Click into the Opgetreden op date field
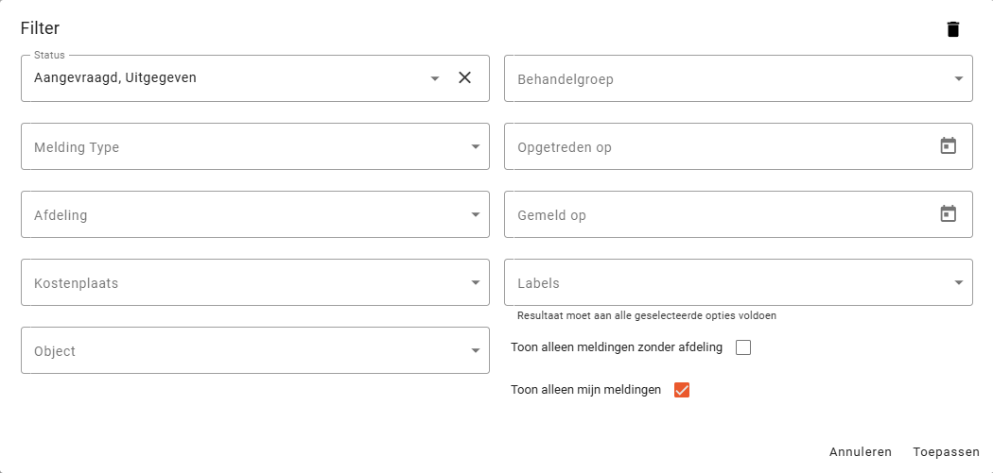The width and height of the screenshot is (993, 473). click(x=719, y=147)
